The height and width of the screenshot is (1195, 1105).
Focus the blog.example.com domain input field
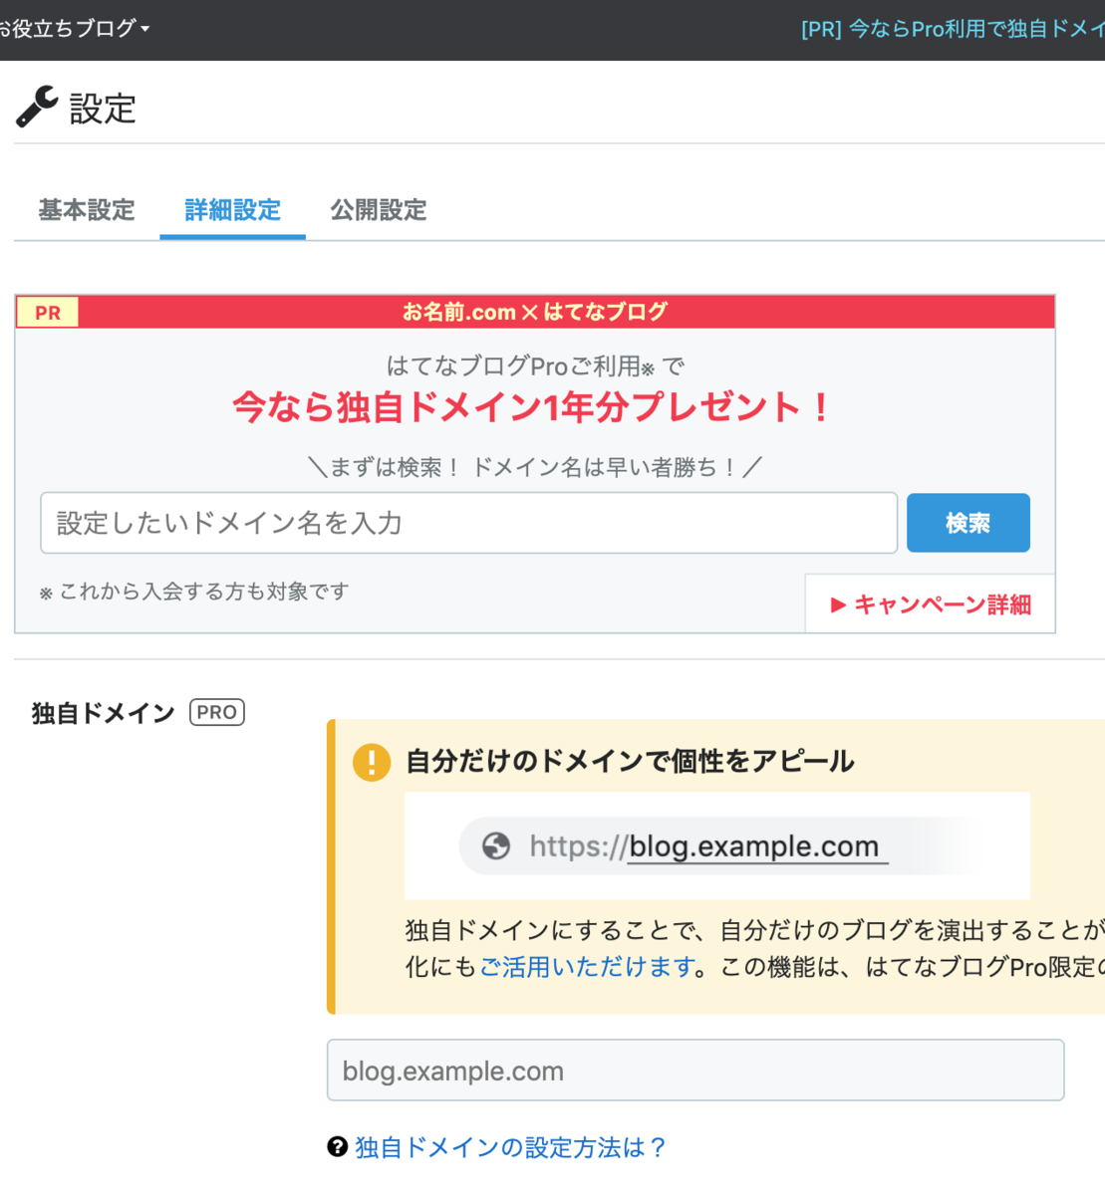click(x=695, y=1071)
